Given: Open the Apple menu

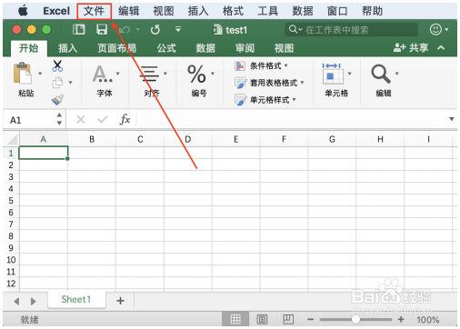Looking at the screenshot, I should [x=23, y=11].
